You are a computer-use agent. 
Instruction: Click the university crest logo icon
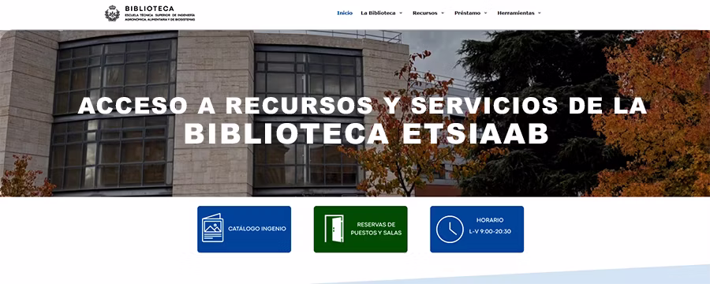[112, 13]
